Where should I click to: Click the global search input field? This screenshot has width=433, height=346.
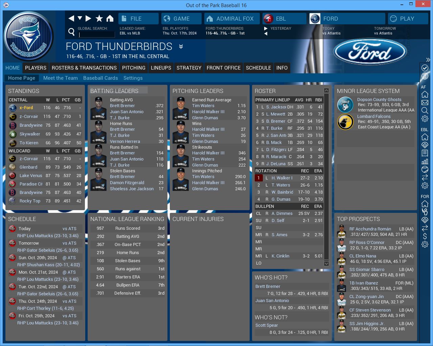97,34
